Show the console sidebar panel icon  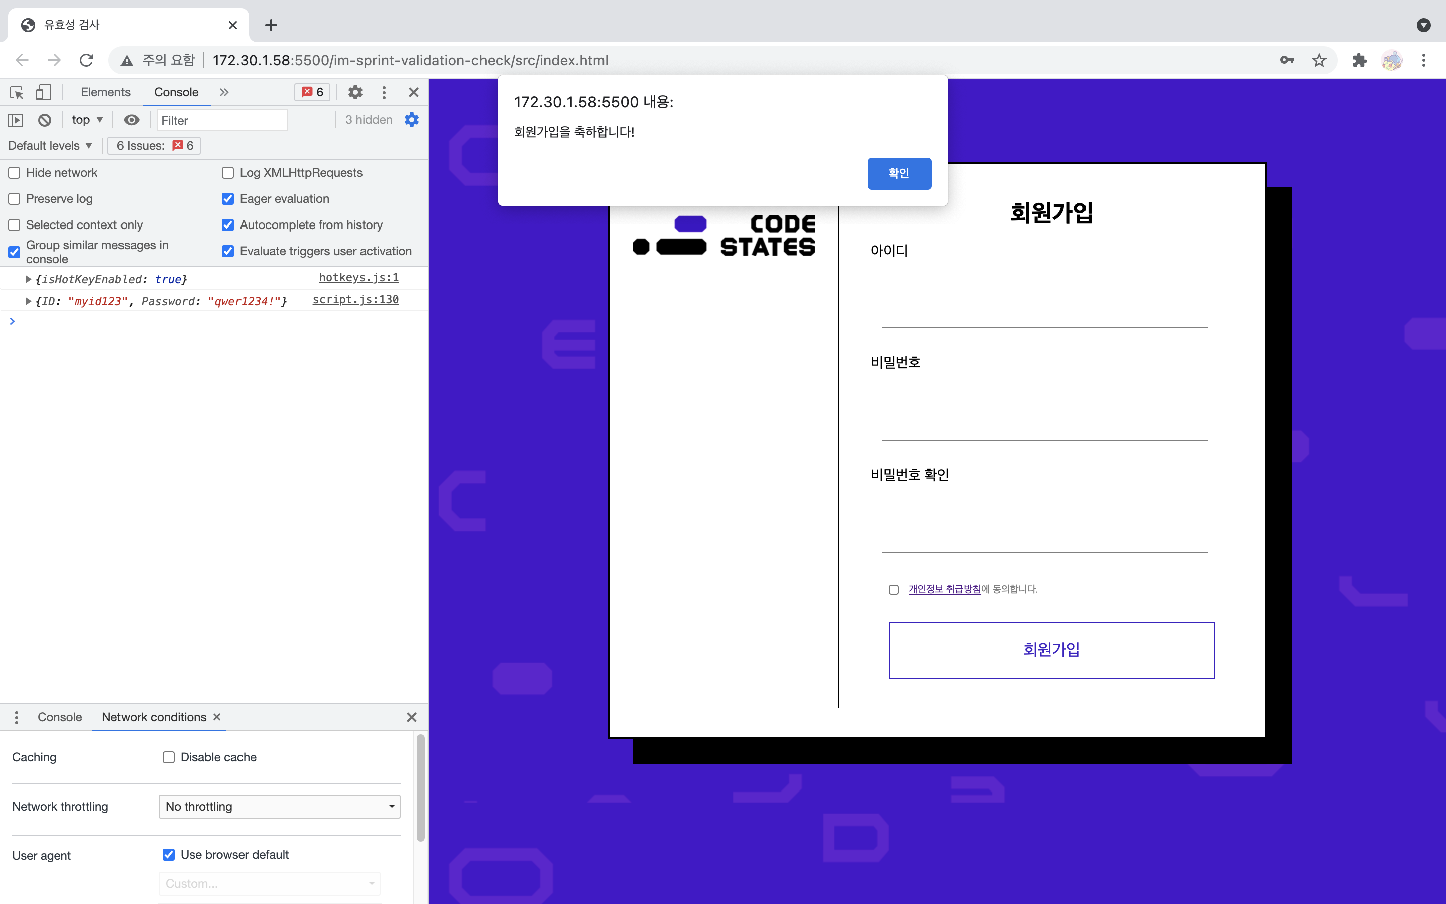16,120
